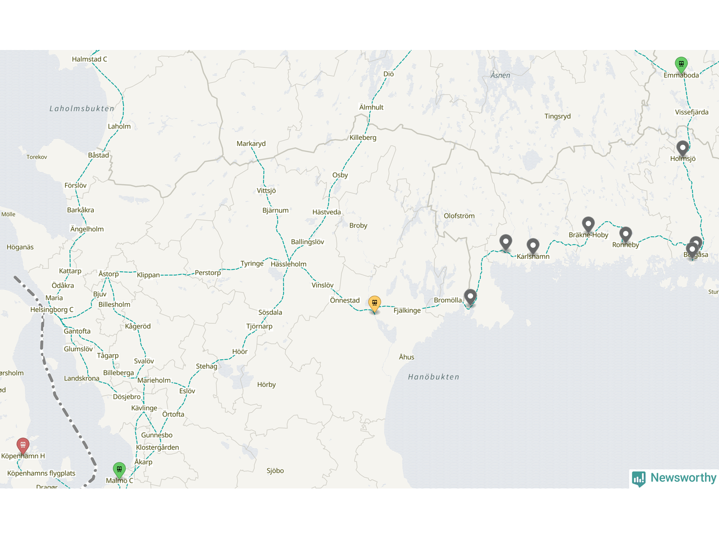Click the grey pin at Holmsjö
This screenshot has height=539, width=719.
point(682,149)
